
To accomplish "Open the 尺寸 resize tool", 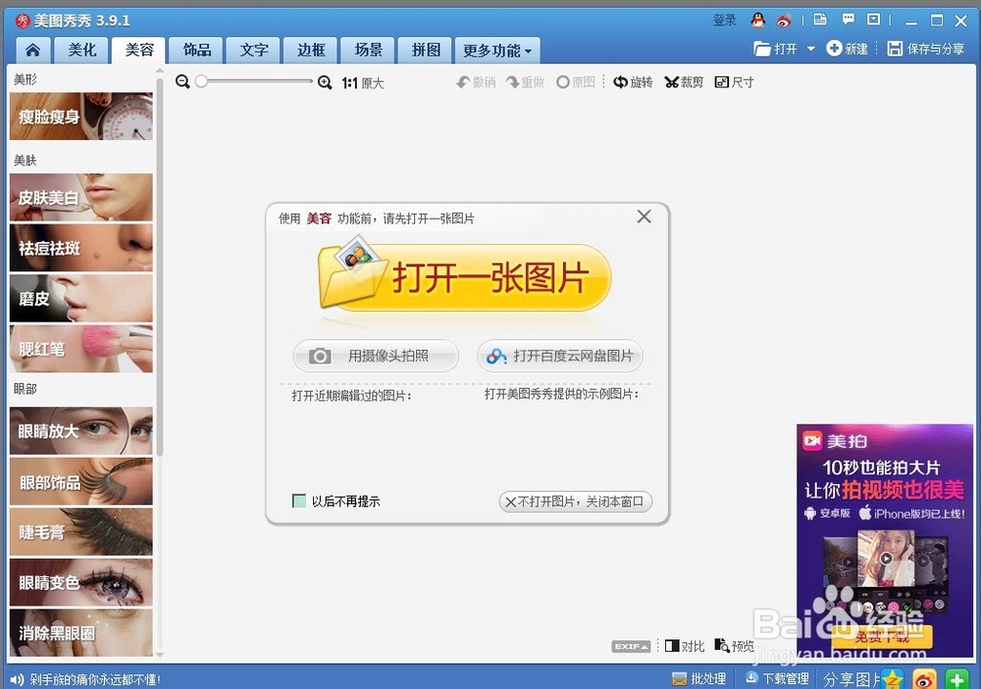I will [x=735, y=82].
